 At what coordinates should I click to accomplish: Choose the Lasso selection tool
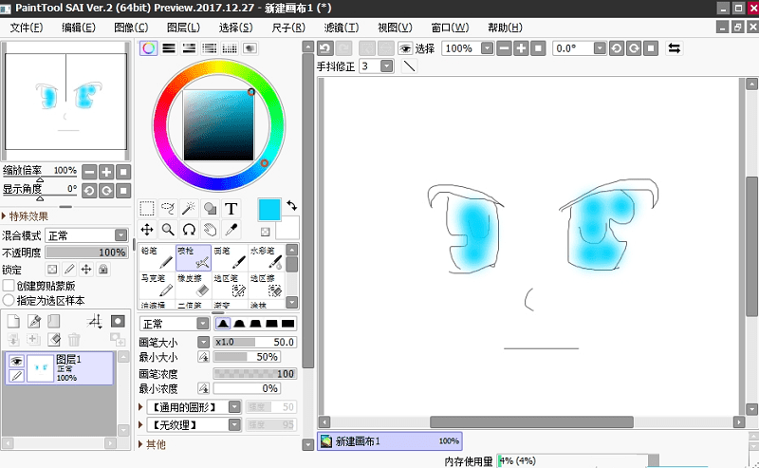tap(168, 209)
